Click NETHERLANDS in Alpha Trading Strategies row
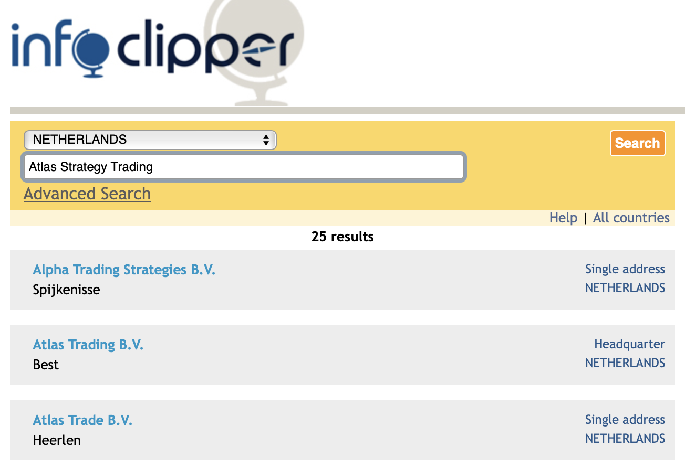The height and width of the screenshot is (469, 685). point(625,288)
